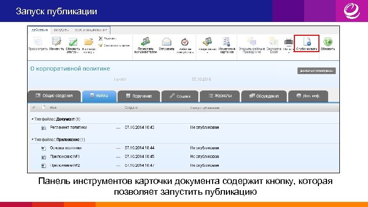The width and height of the screenshot is (368, 207).
Task: Open the Обсуждения tab
Action: point(264,96)
